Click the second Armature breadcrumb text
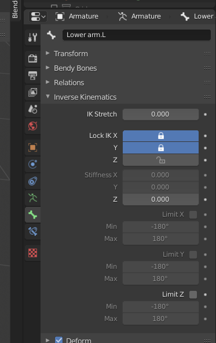The width and height of the screenshot is (216, 343). [x=146, y=16]
